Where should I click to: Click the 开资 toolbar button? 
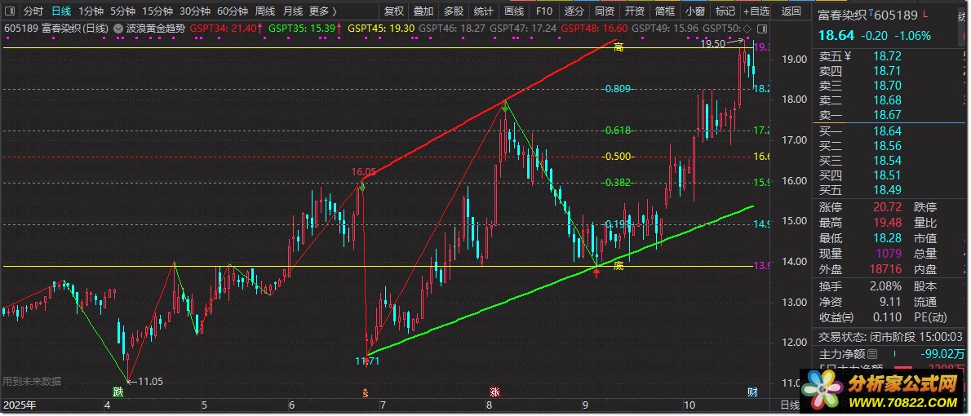pos(635,11)
